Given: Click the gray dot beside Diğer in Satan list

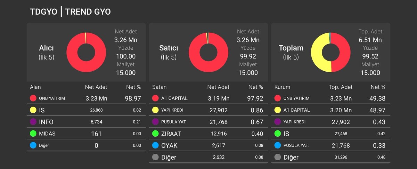Looking at the screenshot, I should click(x=155, y=158).
